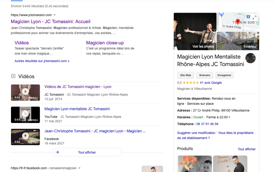This screenshot has width=275, height=172.
Task: Click the Site Web button
Action: 185,75
